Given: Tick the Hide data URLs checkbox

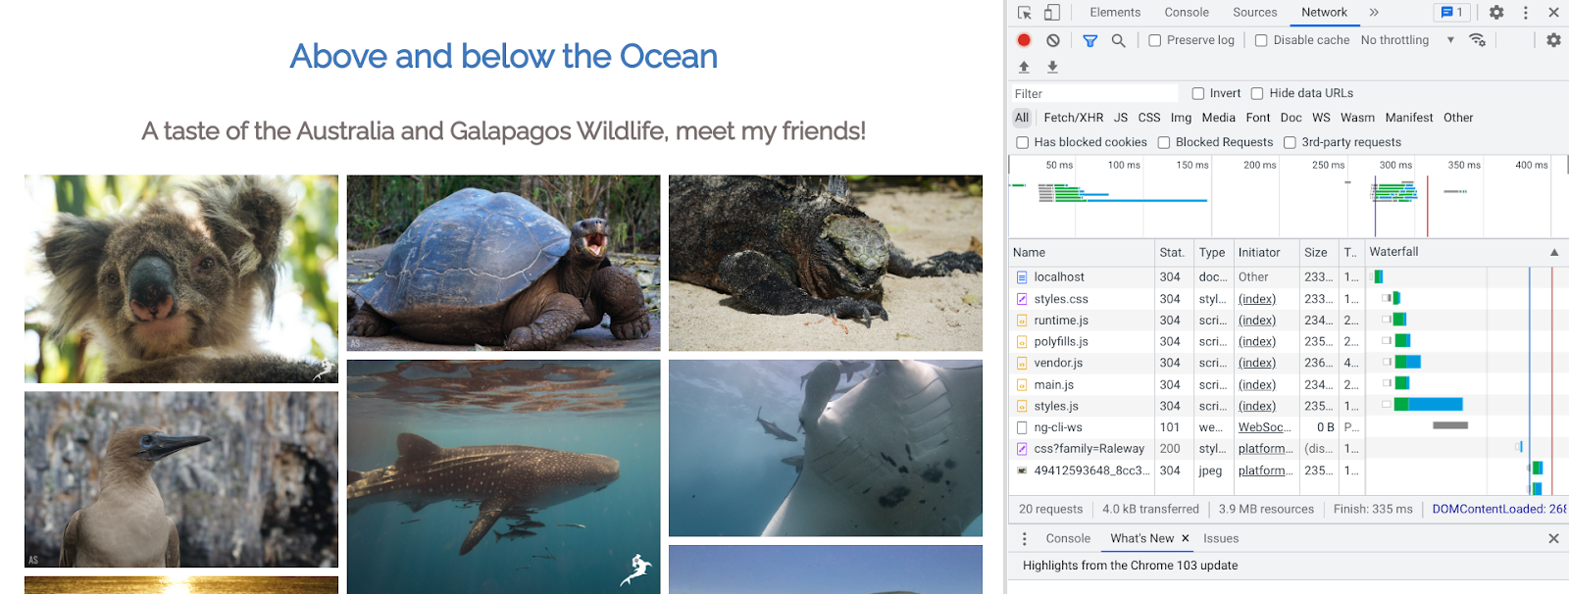Looking at the screenshot, I should 1257,93.
